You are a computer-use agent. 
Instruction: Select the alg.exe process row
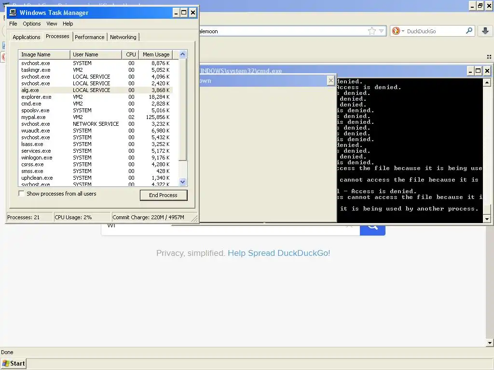click(96, 90)
